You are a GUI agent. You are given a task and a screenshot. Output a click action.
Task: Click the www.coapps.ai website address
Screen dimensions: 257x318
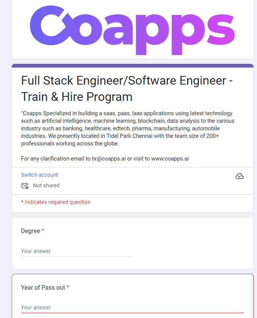[170, 159]
